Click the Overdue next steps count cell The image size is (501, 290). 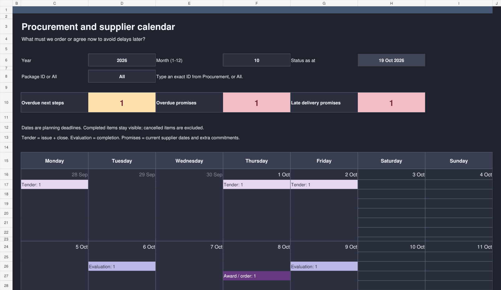(x=122, y=102)
